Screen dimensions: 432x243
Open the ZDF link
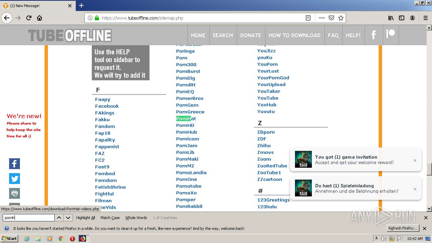(262, 139)
